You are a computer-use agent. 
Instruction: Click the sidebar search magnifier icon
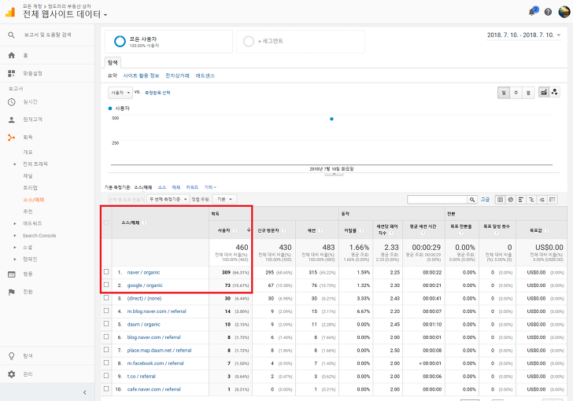click(11, 35)
